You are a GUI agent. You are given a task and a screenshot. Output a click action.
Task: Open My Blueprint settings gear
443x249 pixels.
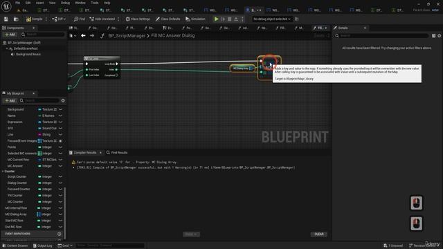pyautogui.click(x=63, y=100)
